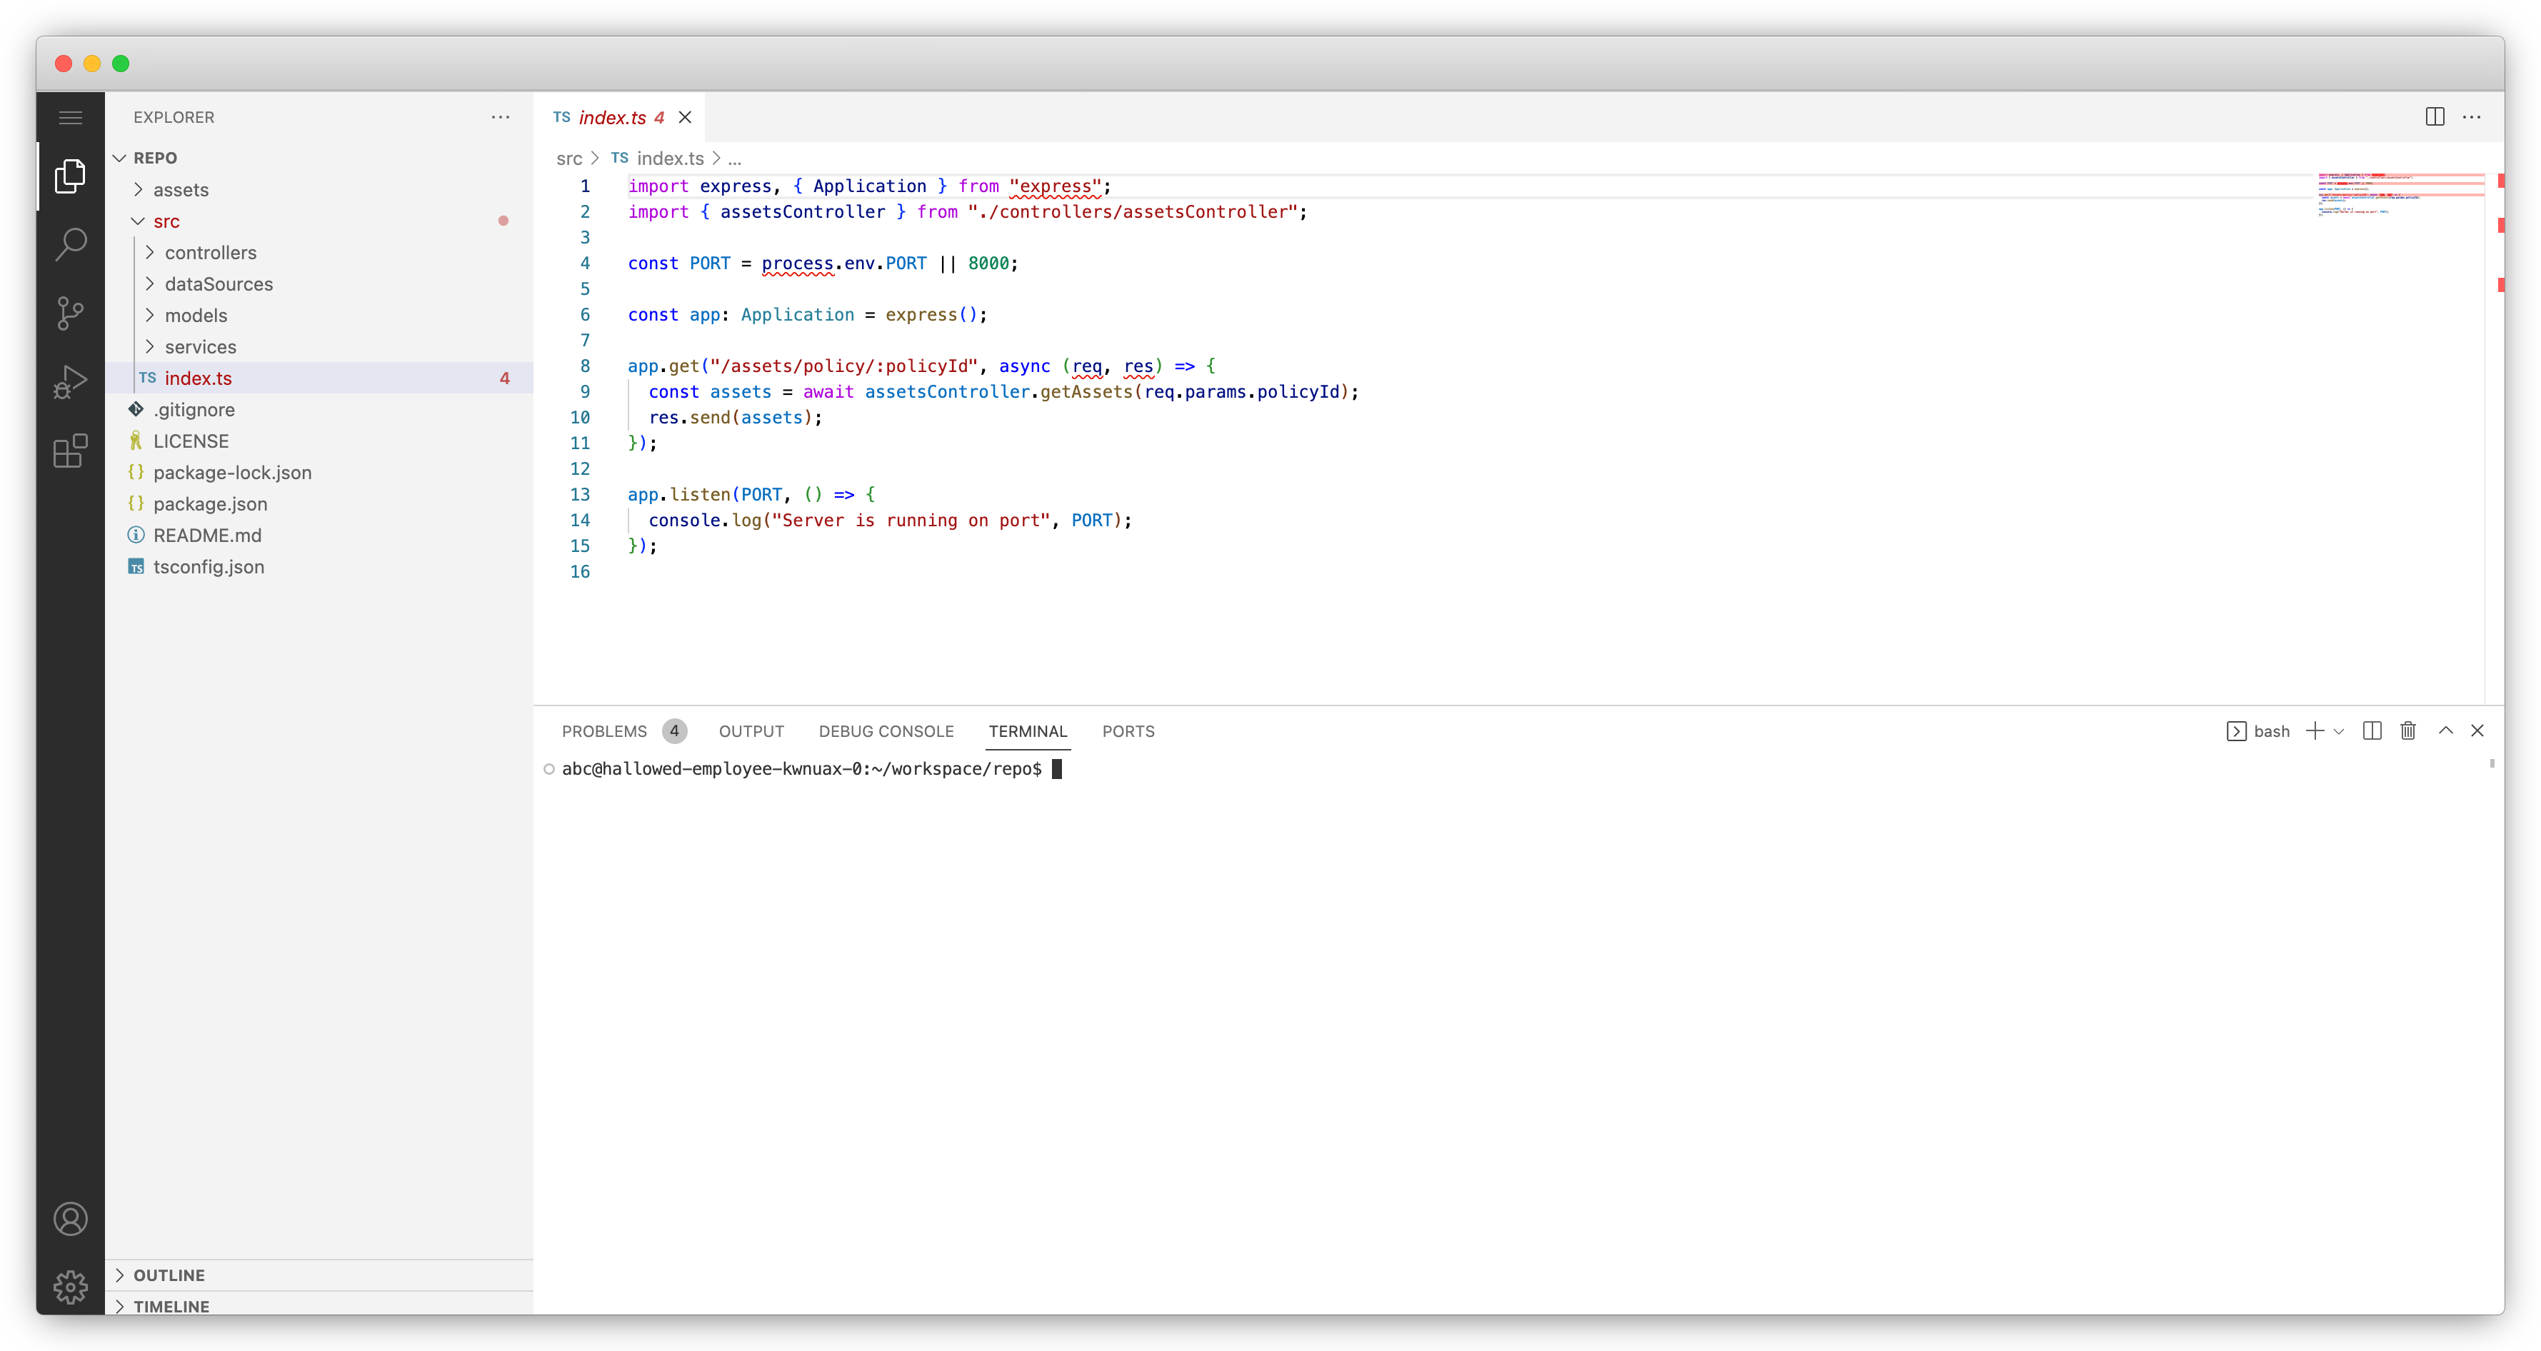Switch to the Output tab
Viewport: 2541px width, 1351px height.
point(751,730)
